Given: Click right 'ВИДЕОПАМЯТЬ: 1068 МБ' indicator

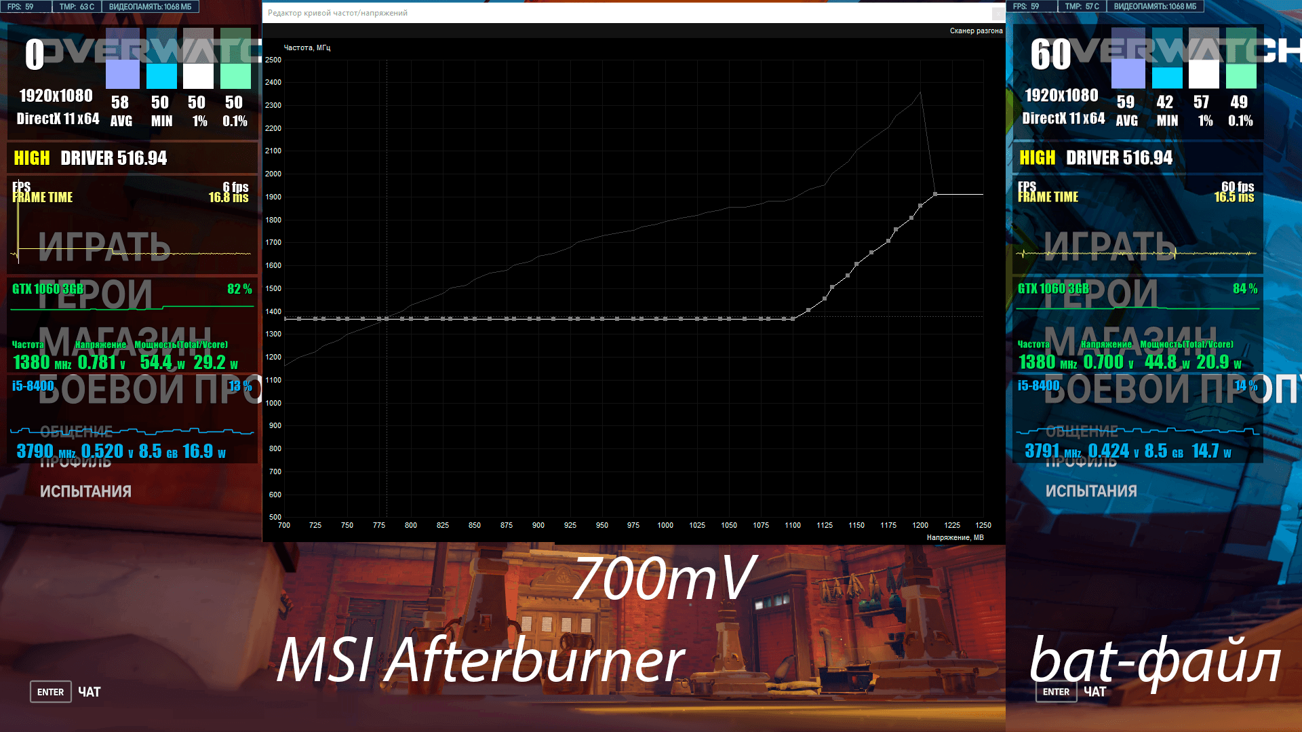Looking at the screenshot, I should pyautogui.click(x=1156, y=7).
